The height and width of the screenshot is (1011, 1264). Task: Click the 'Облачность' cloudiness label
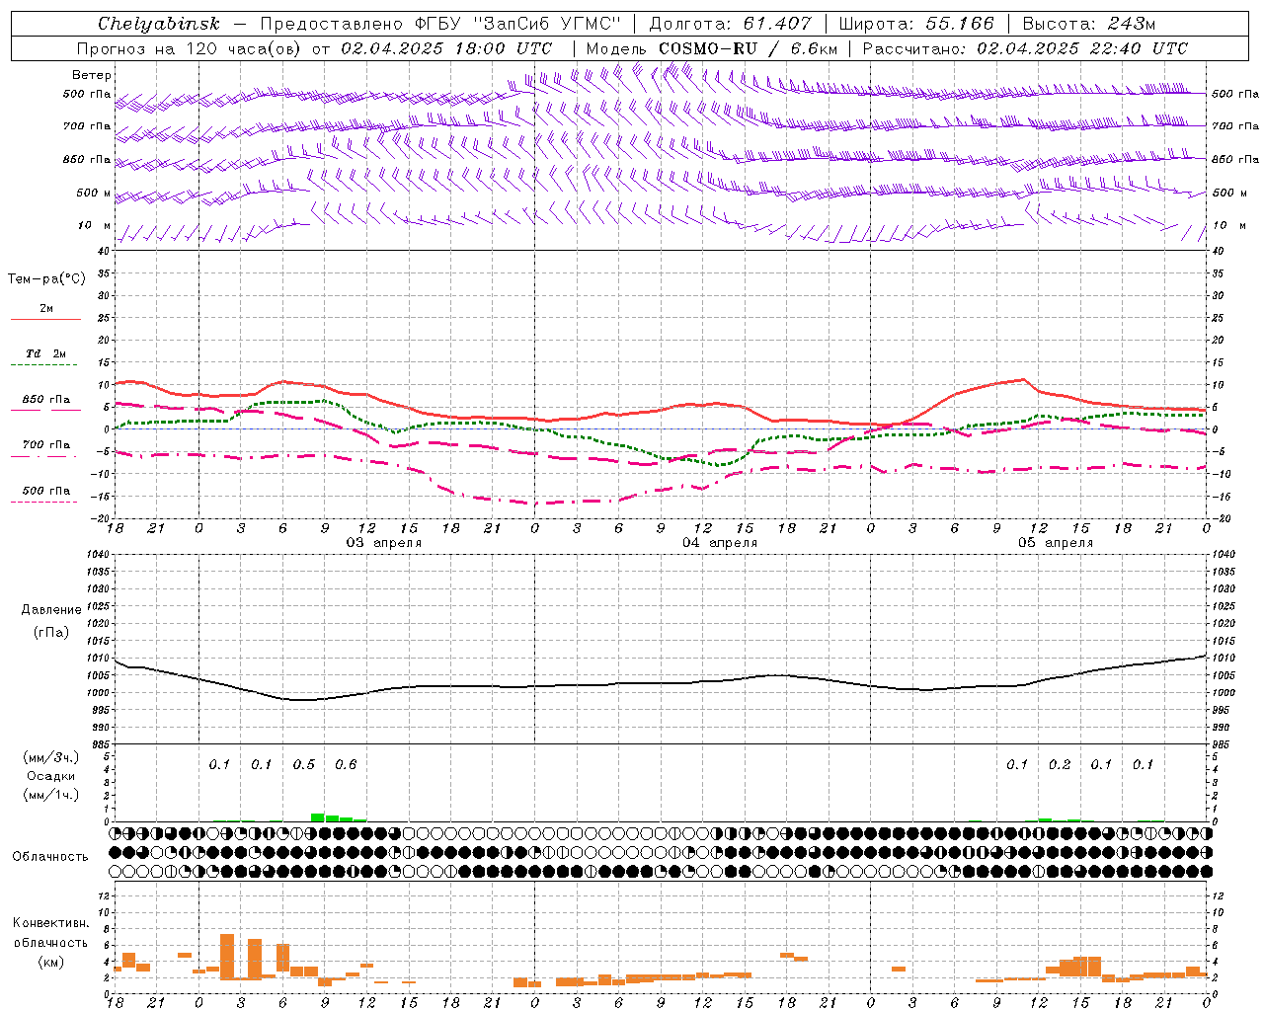pyautogui.click(x=50, y=857)
